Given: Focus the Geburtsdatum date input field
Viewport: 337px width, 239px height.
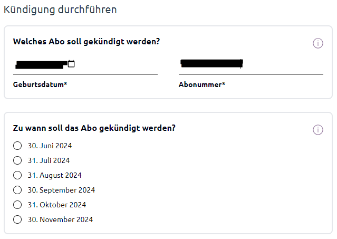Looking at the screenshot, I should [x=85, y=64].
